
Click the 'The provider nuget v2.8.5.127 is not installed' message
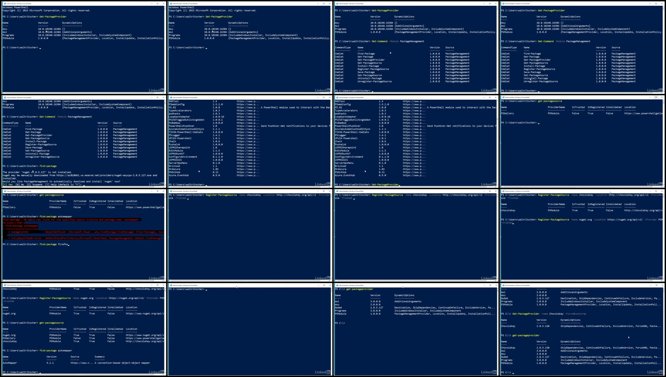click(37, 172)
